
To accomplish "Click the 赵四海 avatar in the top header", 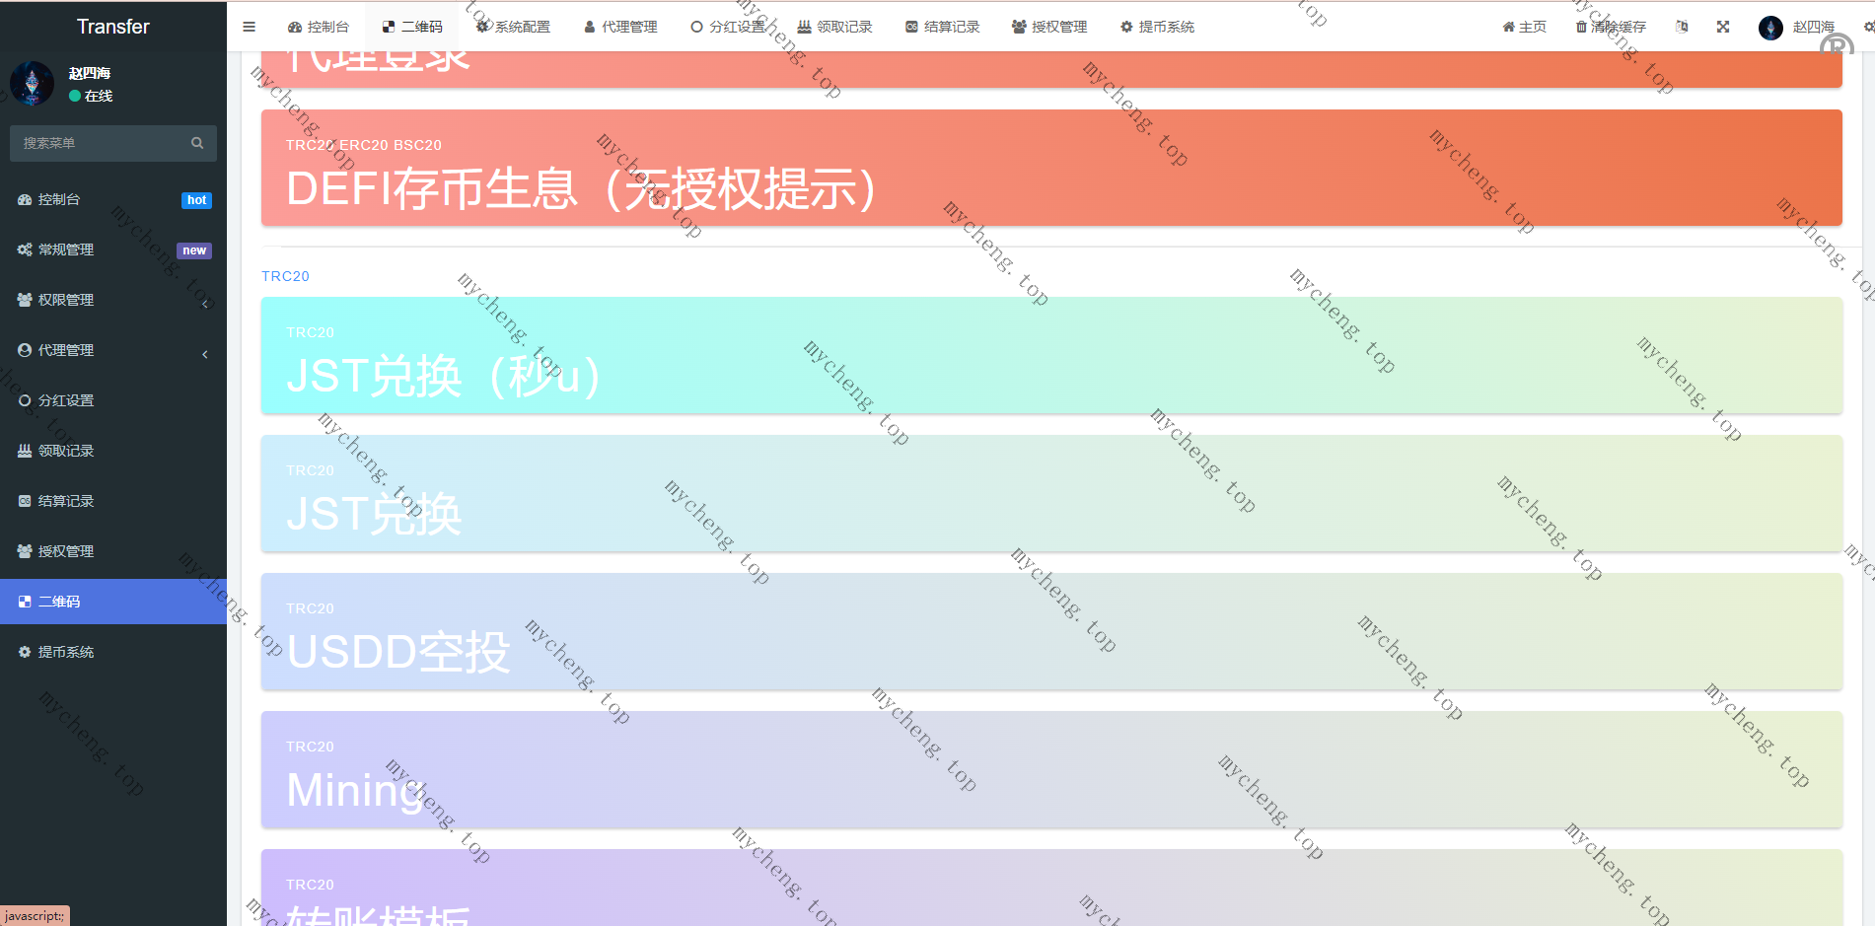I will point(1770,28).
